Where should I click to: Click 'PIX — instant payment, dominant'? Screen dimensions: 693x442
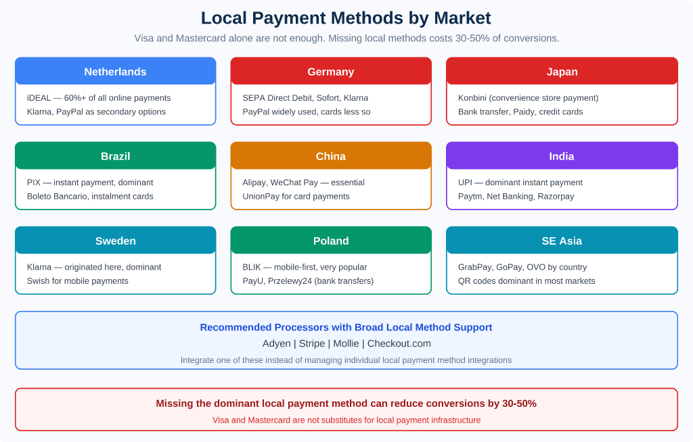point(90,182)
